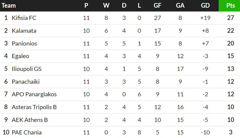
Task: Sort by the P (played) column header
Action: (86, 6)
